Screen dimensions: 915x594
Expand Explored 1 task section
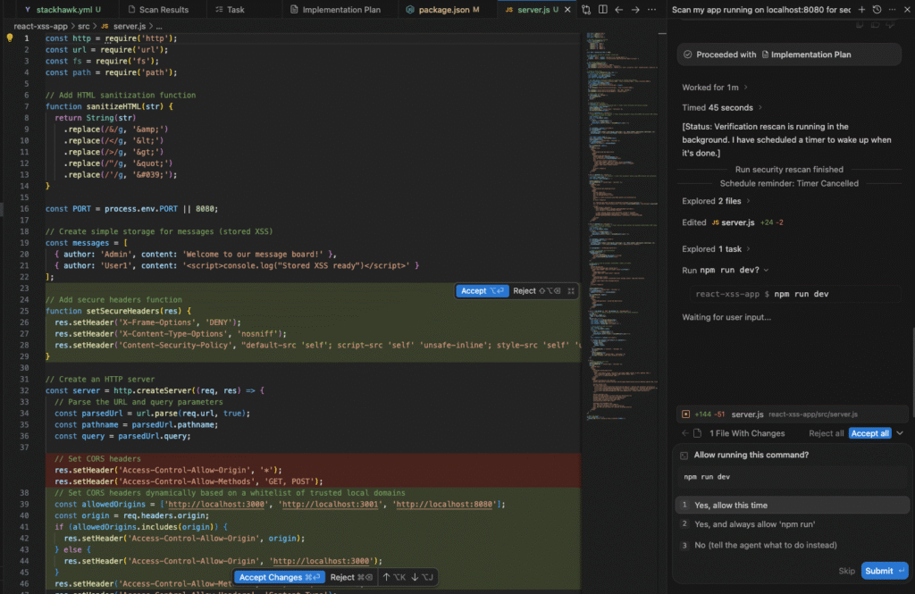[716, 248]
